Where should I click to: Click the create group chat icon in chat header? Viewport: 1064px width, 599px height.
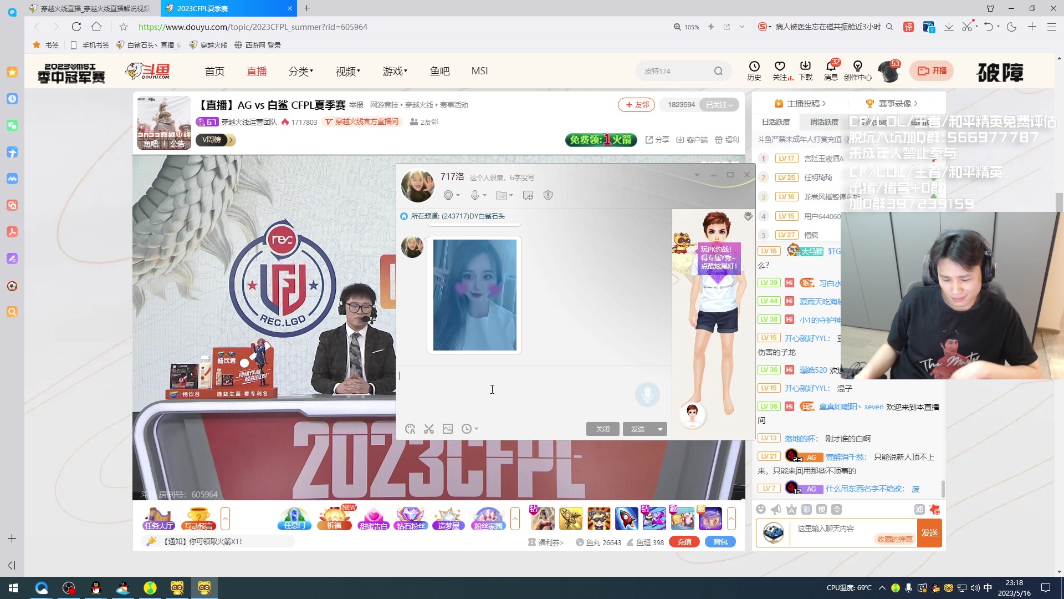(x=528, y=195)
